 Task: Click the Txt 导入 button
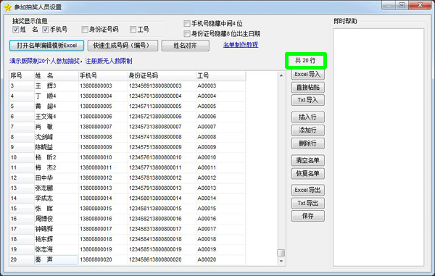307,100
